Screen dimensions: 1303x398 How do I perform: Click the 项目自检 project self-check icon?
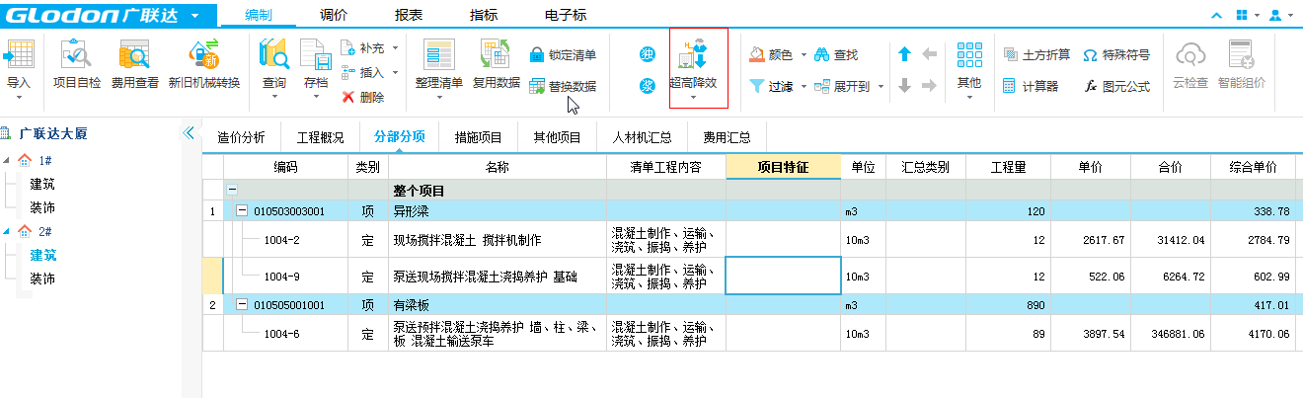click(x=76, y=57)
